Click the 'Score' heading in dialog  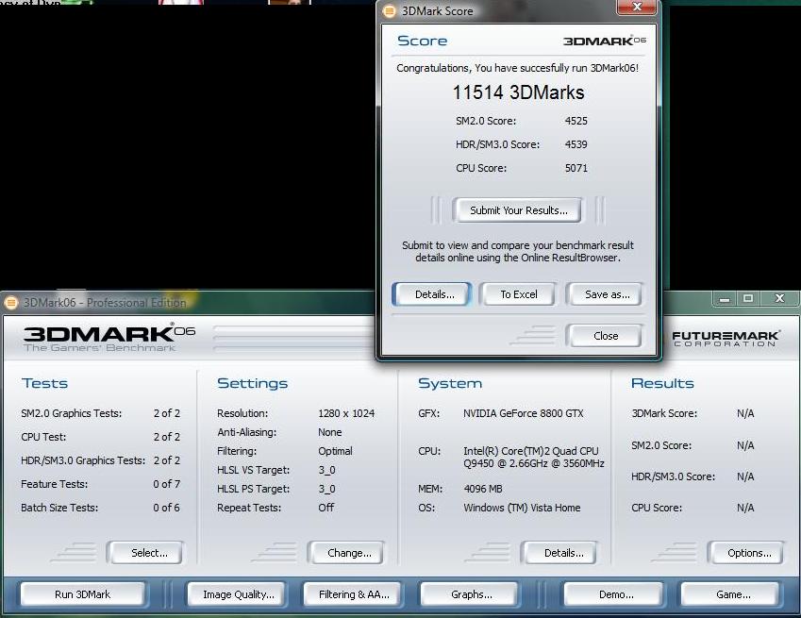(422, 41)
